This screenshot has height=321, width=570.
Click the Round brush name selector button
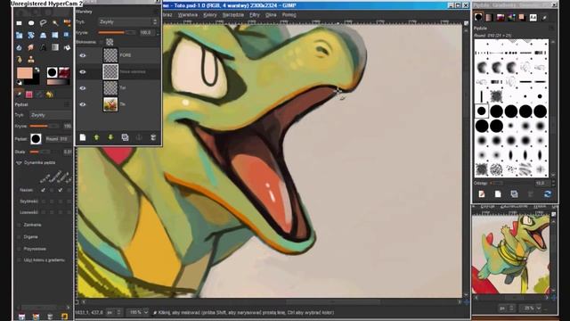58,139
